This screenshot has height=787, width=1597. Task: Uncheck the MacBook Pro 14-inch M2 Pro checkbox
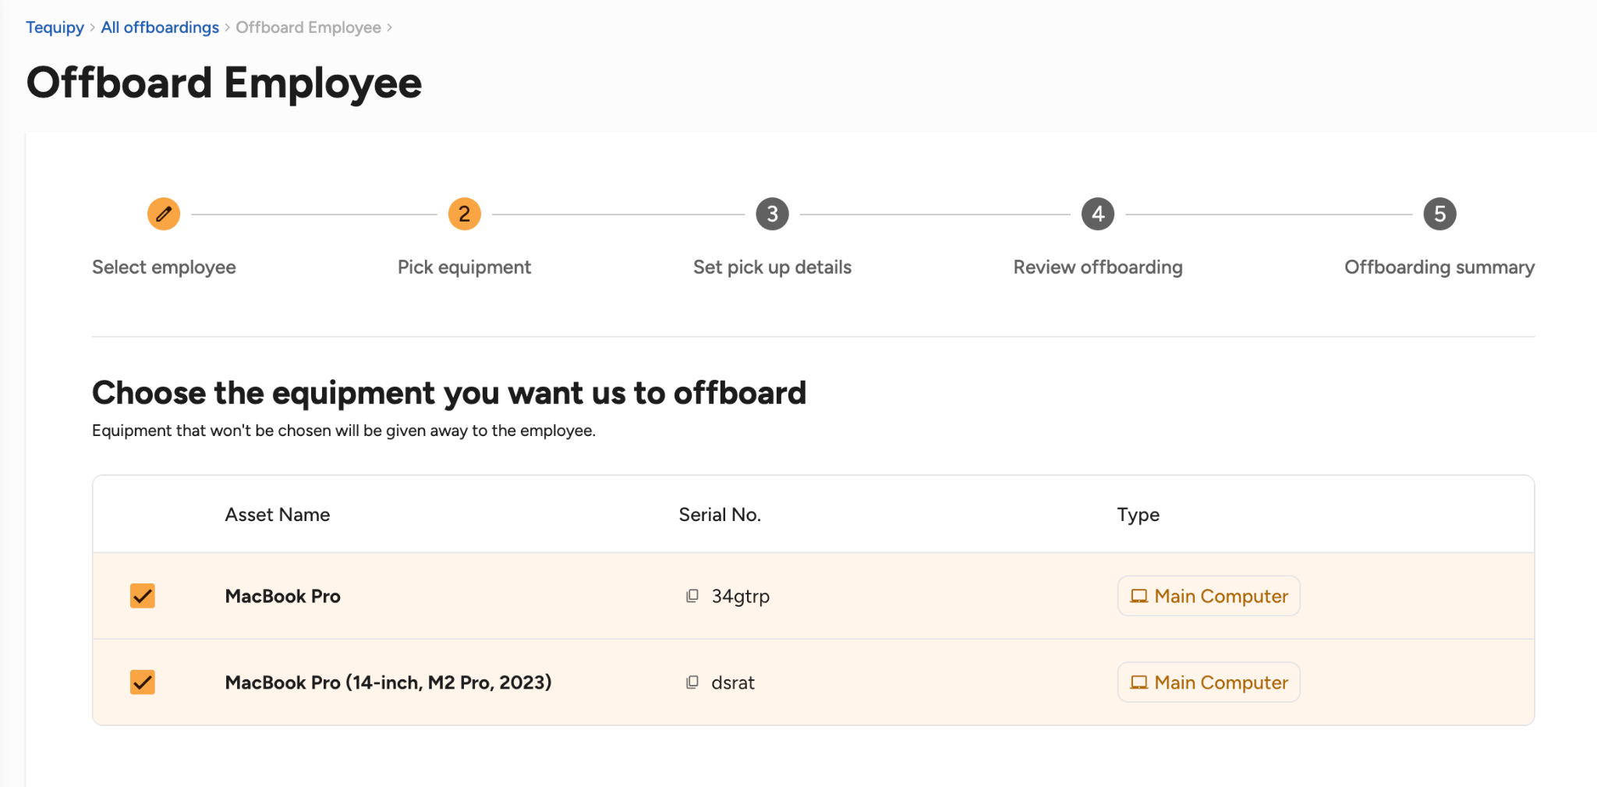click(143, 682)
